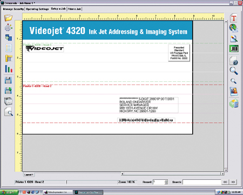Click the search next >> button
Screen dimensions: 243x195
pyautogui.click(x=233, y=182)
